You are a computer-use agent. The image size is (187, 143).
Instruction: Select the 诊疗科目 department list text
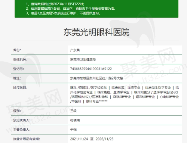pyautogui.click(x=125, y=94)
